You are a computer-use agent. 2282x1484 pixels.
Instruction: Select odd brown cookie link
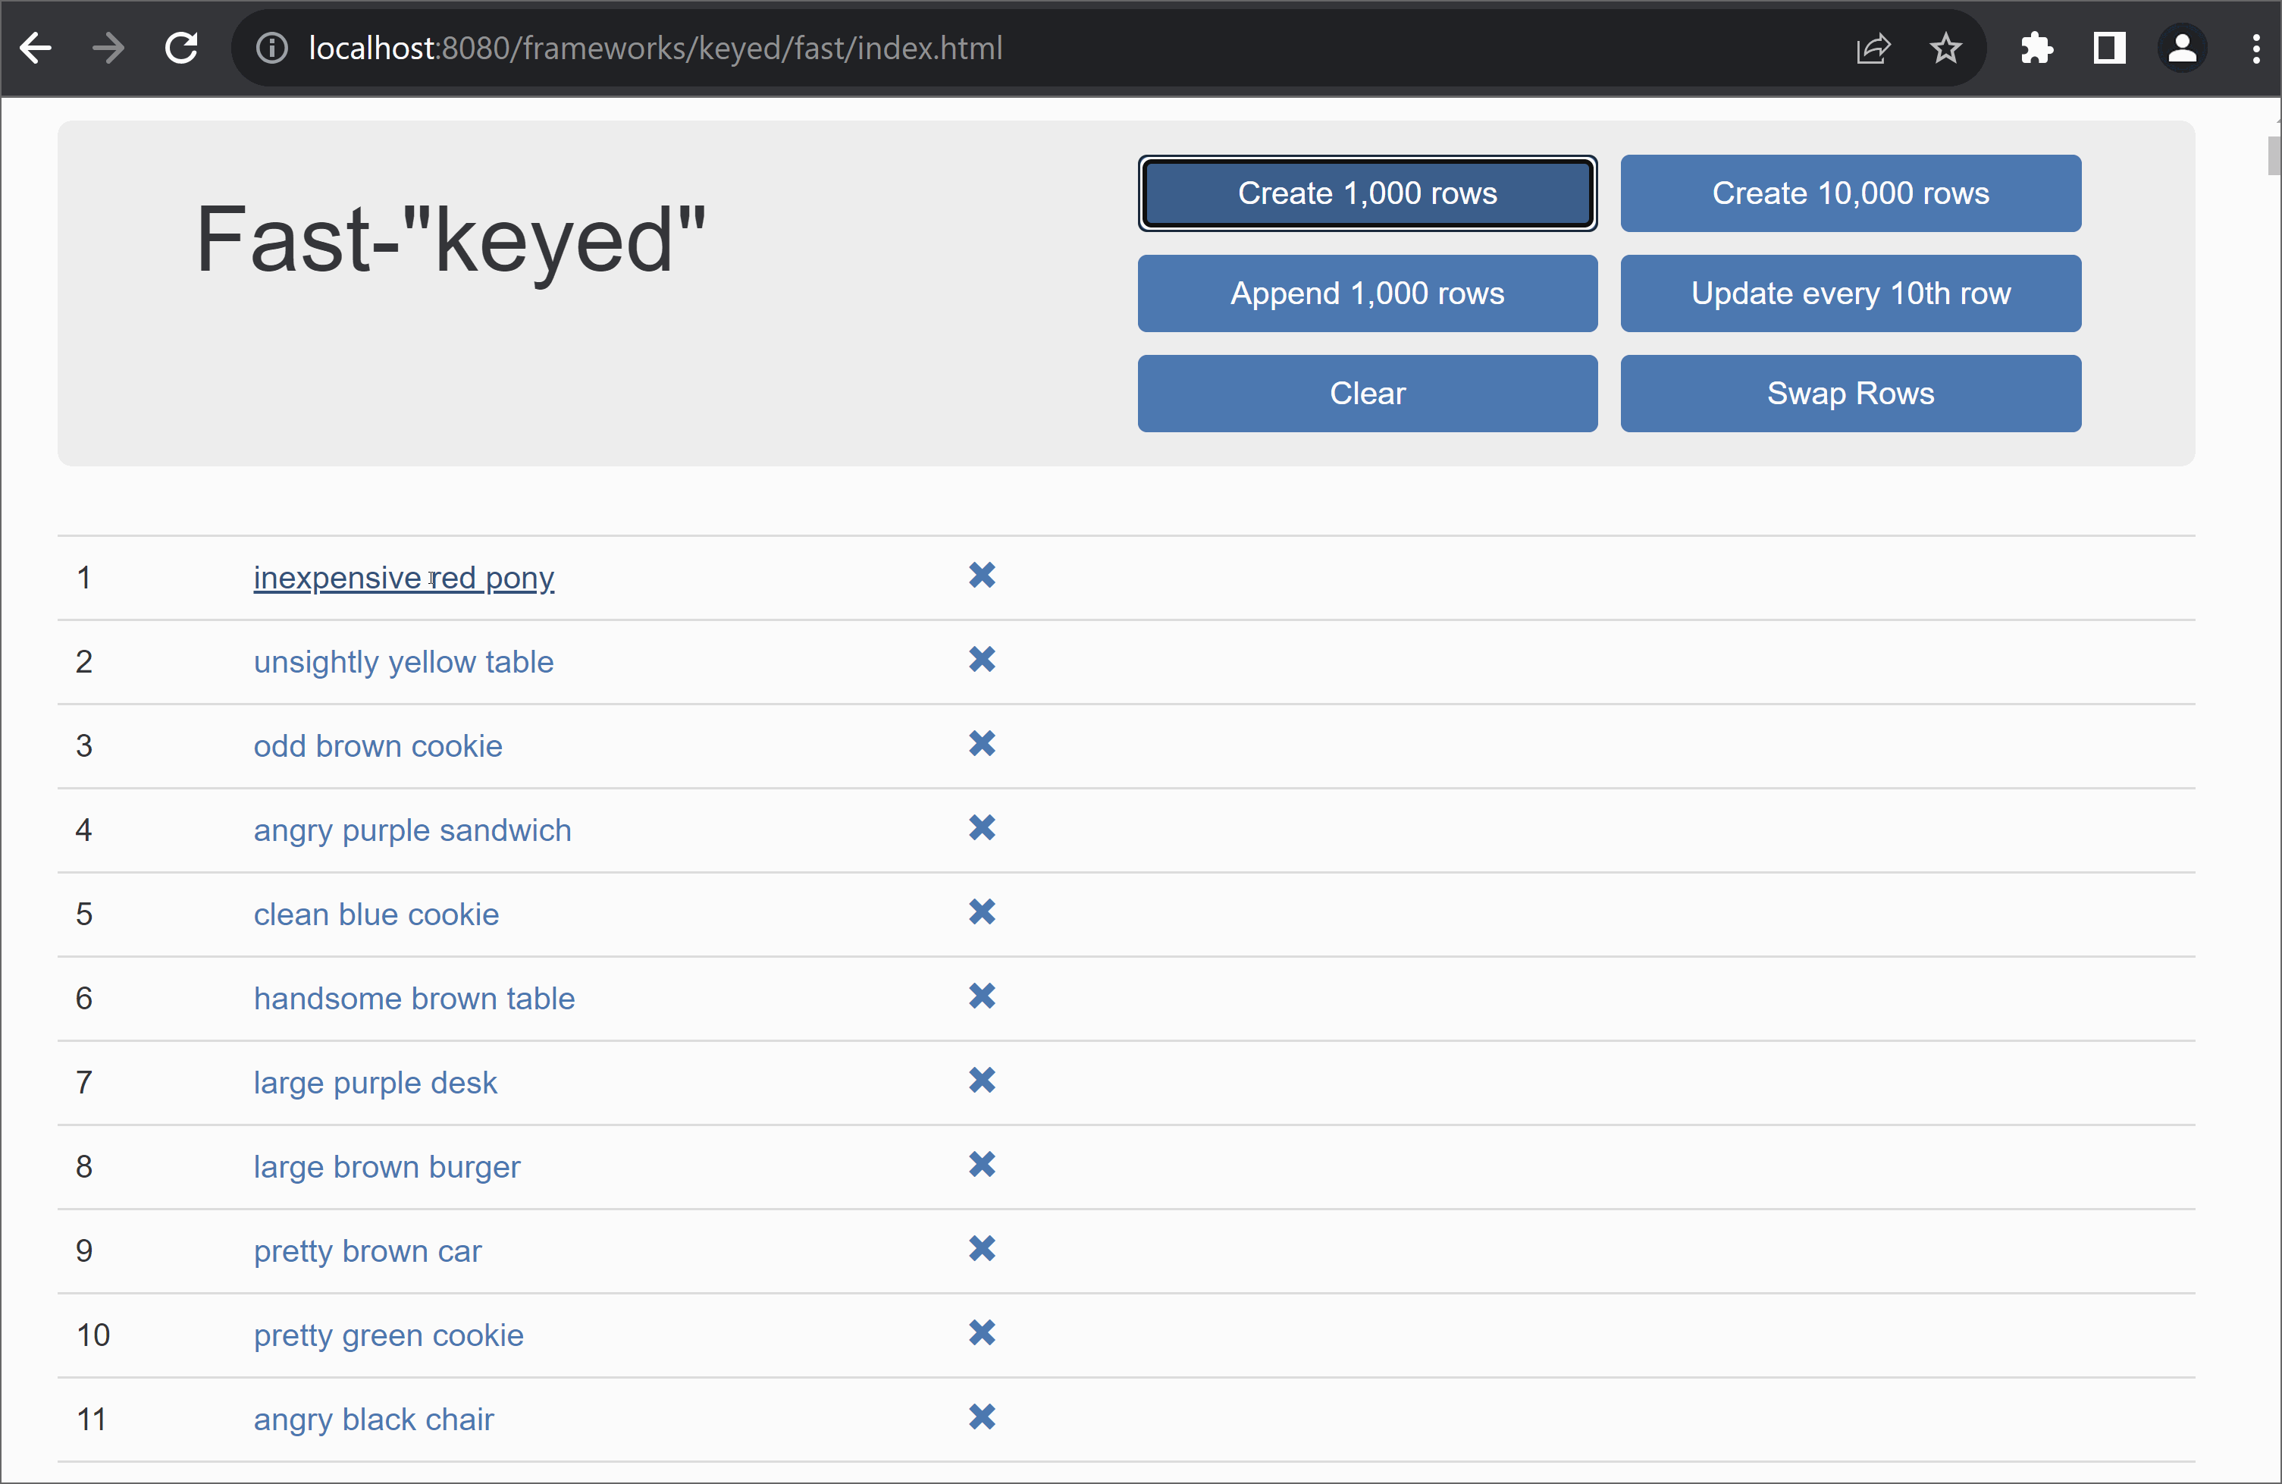tap(378, 746)
